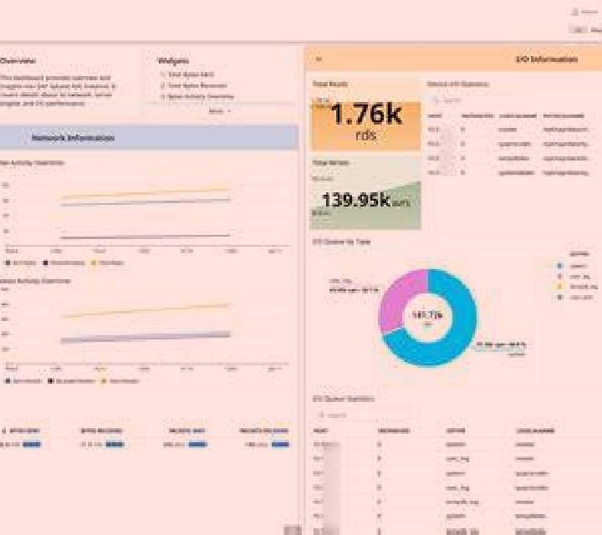Screen dimensions: 602x535
Task: Toggle gray fourth legend item of donut chart
Action: 559,297
